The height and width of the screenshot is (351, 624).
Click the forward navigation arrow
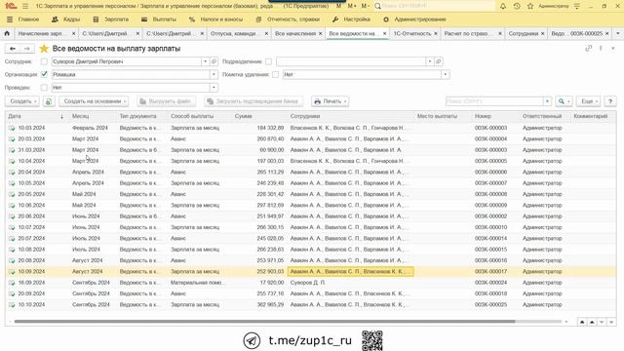(26, 49)
